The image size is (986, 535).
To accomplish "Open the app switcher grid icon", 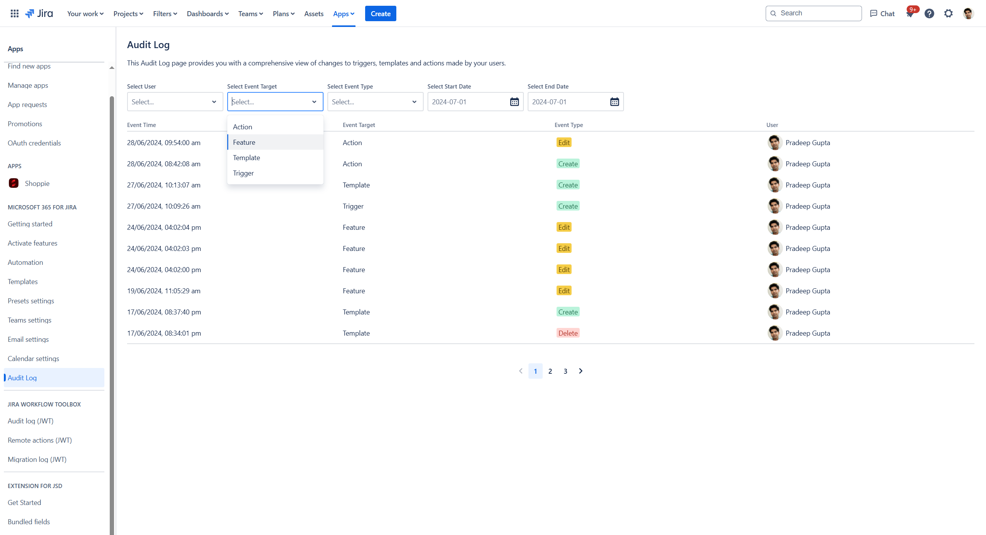I will [x=15, y=13].
